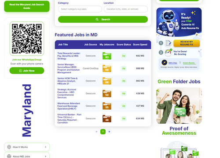The height and width of the screenshot is (158, 220).
Task: Click the My Jobscore column header
Action: 107,44
